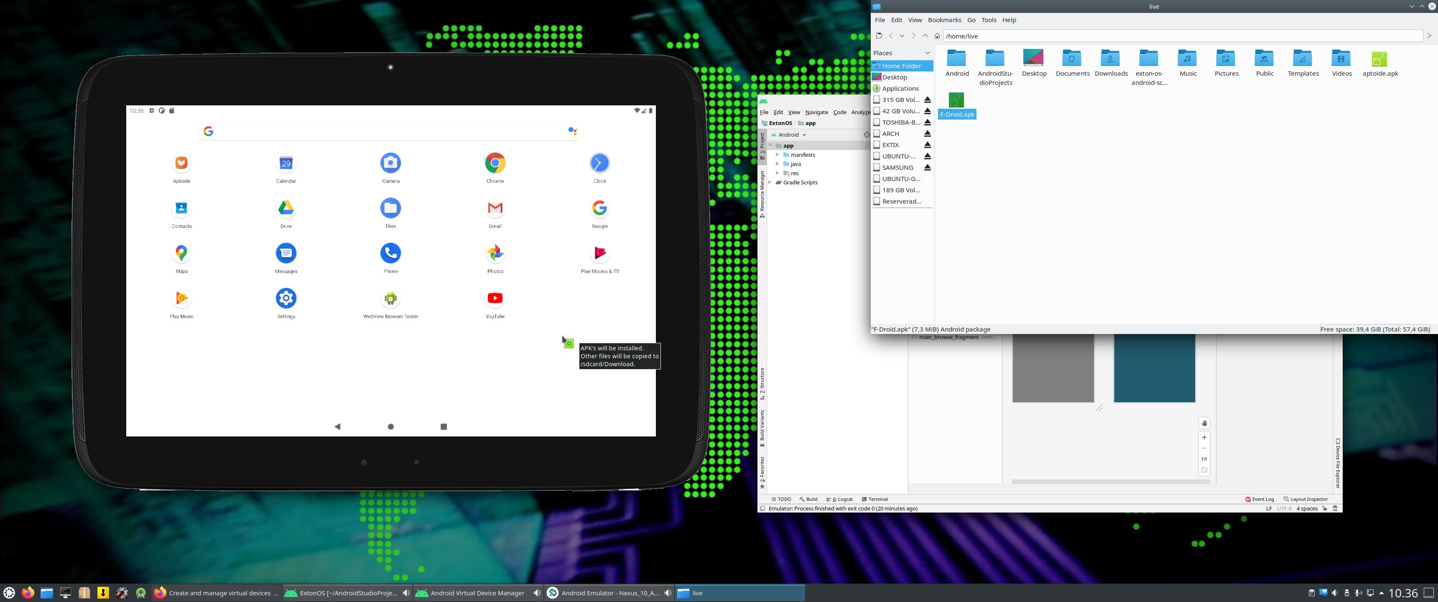Viewport: 1438px width, 602px height.
Task: Launch WebView Browser Tester app
Action: 391,299
